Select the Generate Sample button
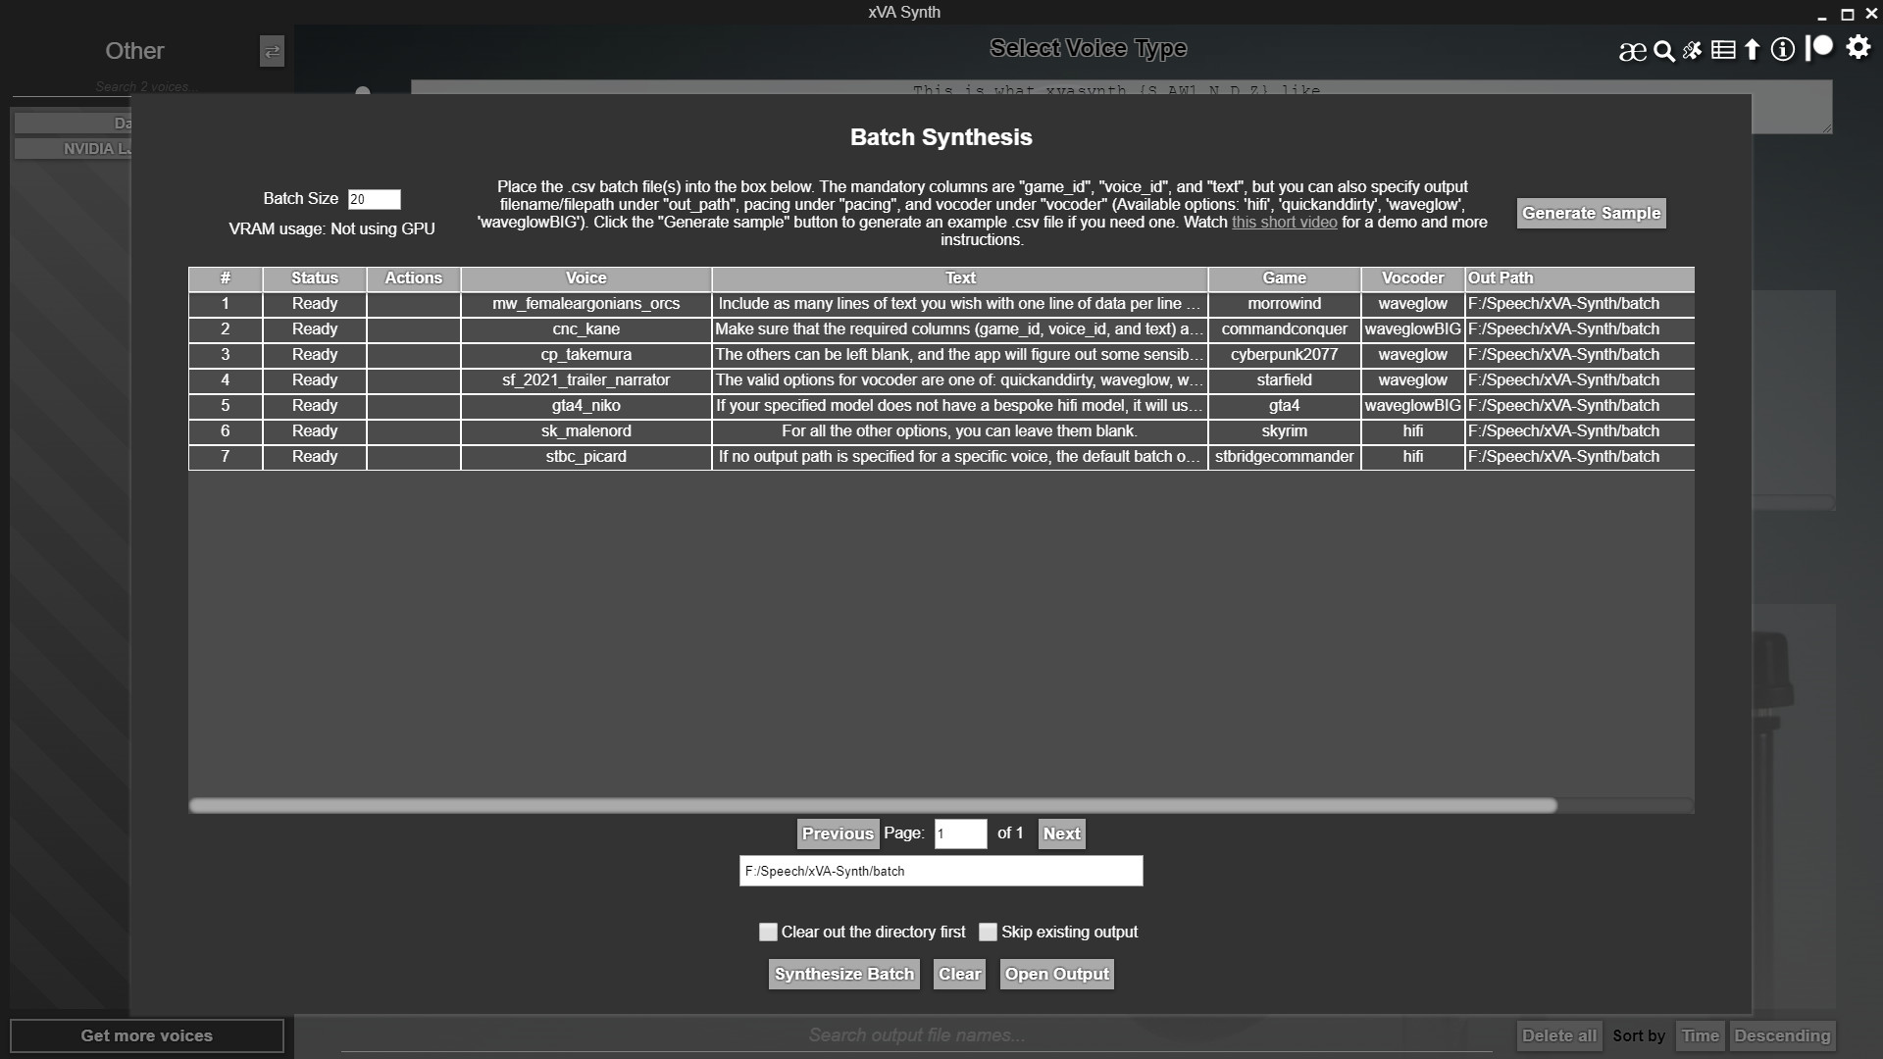 1591,214
